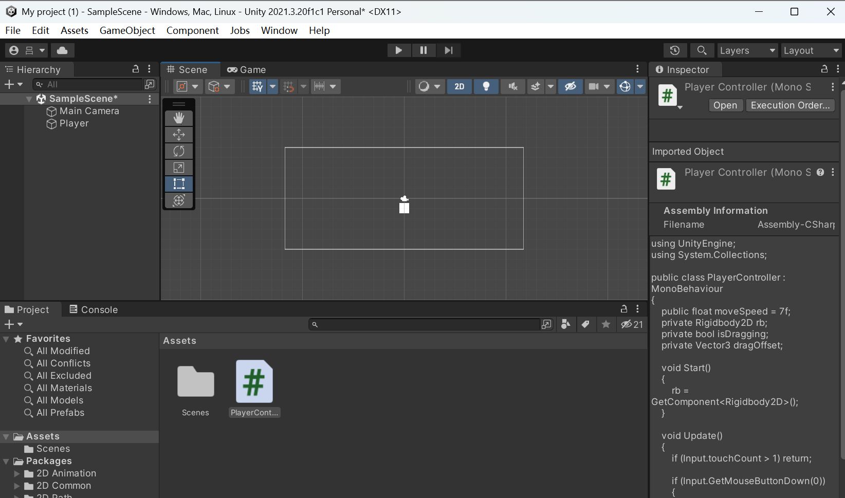Image resolution: width=845 pixels, height=498 pixels.
Task: Toggle the Inspector lock icon
Action: click(x=824, y=69)
